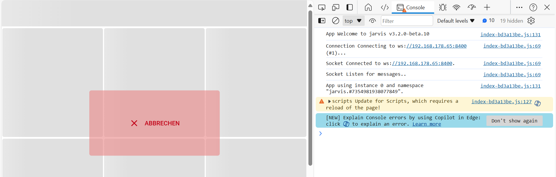Open the Default levels dropdown

(456, 21)
